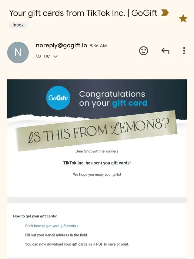Image resolution: width=194 pixels, height=259 pixels.
Task: Click the 'How to get your gift cards:' heading
Action: click(35, 216)
